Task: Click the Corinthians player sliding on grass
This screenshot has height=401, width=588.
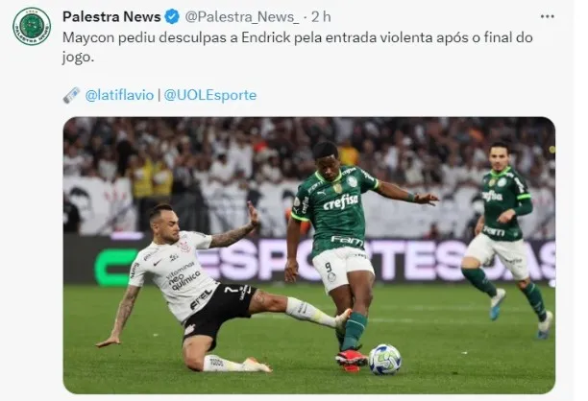Action: click(208, 288)
